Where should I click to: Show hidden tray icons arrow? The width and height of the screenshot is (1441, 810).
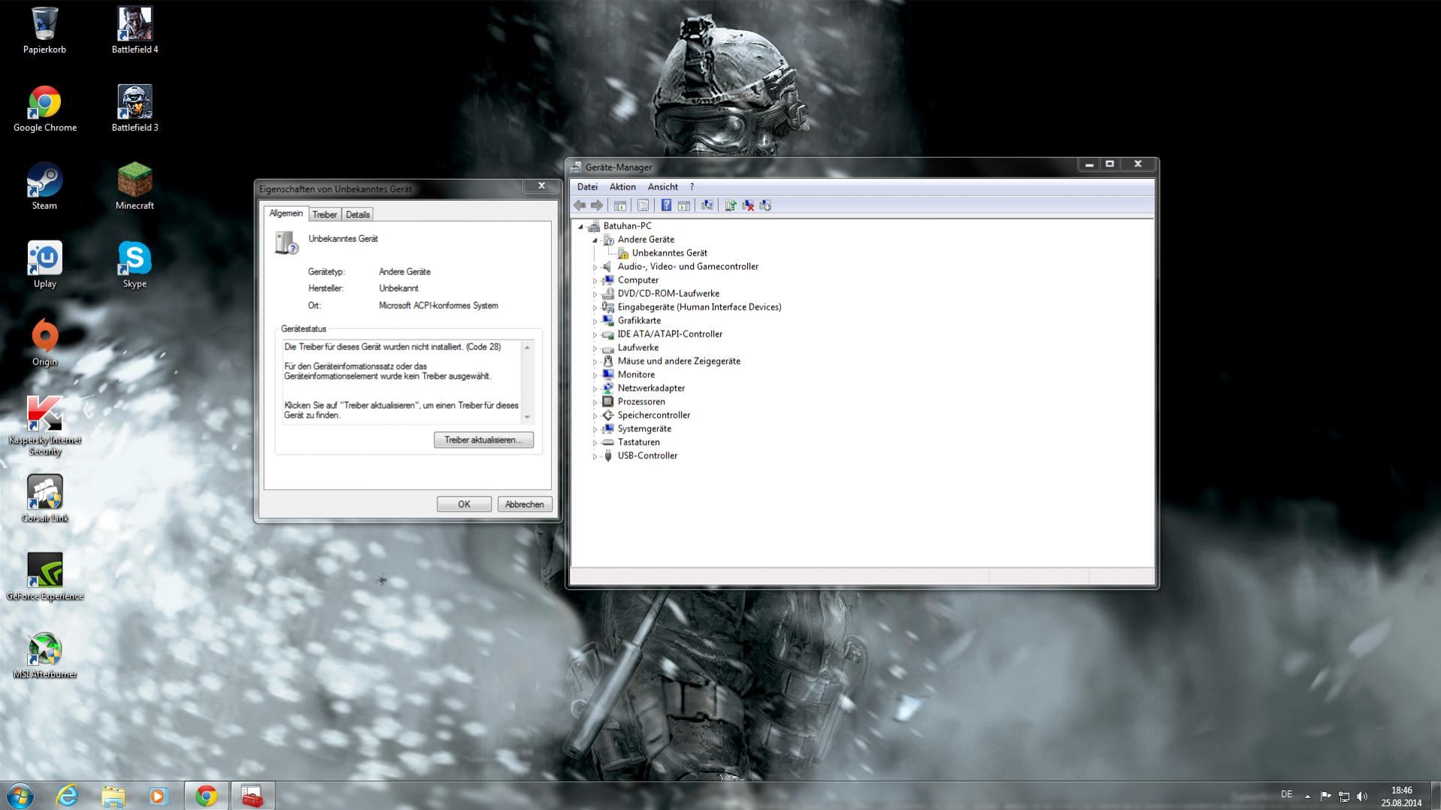1308,796
